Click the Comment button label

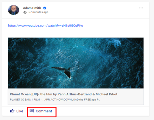(44, 111)
